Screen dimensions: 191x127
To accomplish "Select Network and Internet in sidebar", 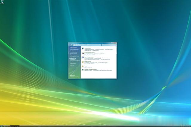I will click(x=74, y=52).
